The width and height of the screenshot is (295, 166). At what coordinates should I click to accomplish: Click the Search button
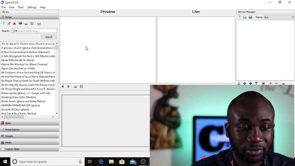[x=49, y=37]
